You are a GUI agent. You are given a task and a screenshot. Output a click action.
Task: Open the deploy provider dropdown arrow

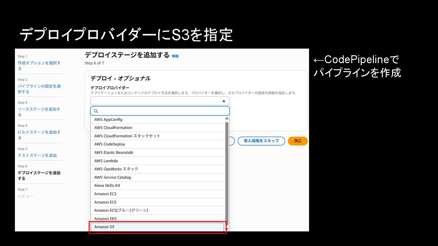224,101
